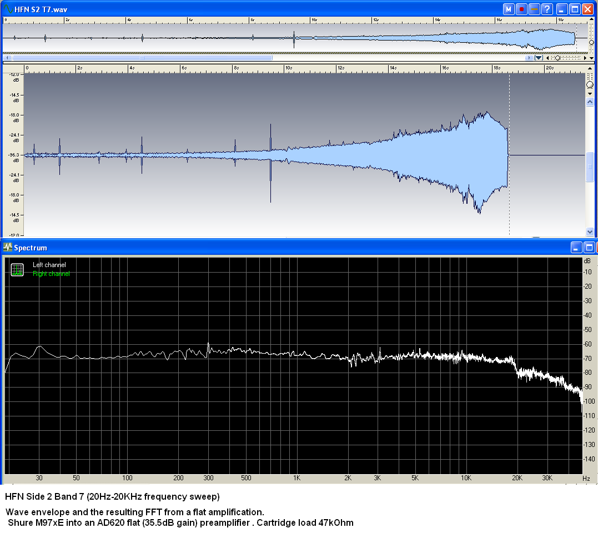Screen dimensions: 598x538
Task: Click the 20K frequency axis label
Action: (517, 477)
